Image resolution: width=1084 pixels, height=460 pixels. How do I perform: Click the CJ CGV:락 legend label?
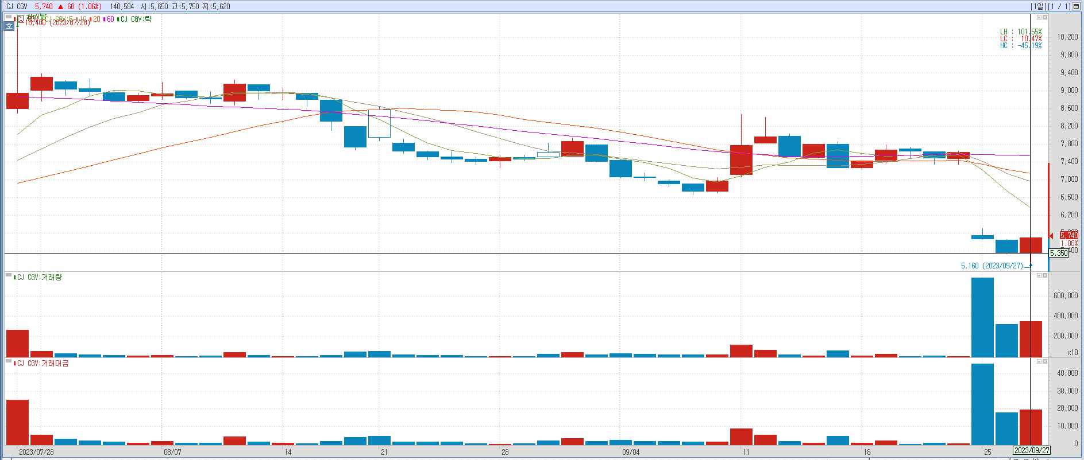136,19
